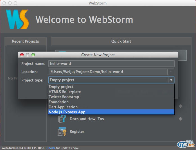Select Node.js Express App project type
Screen dimensions: 196x150
111,112
